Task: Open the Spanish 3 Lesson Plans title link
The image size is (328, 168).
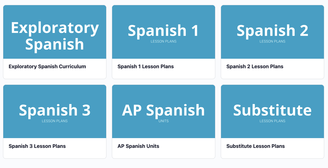Action: point(37,146)
